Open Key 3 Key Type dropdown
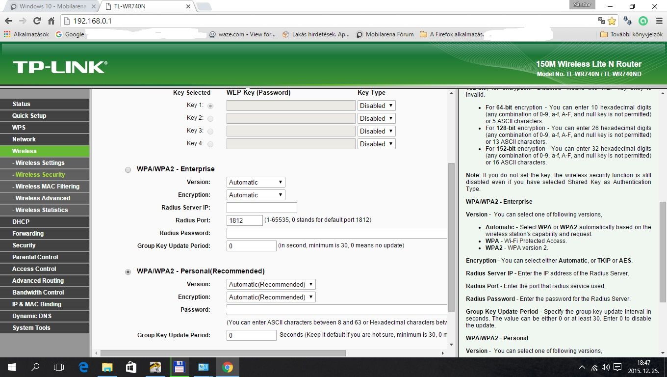 pyautogui.click(x=376, y=131)
